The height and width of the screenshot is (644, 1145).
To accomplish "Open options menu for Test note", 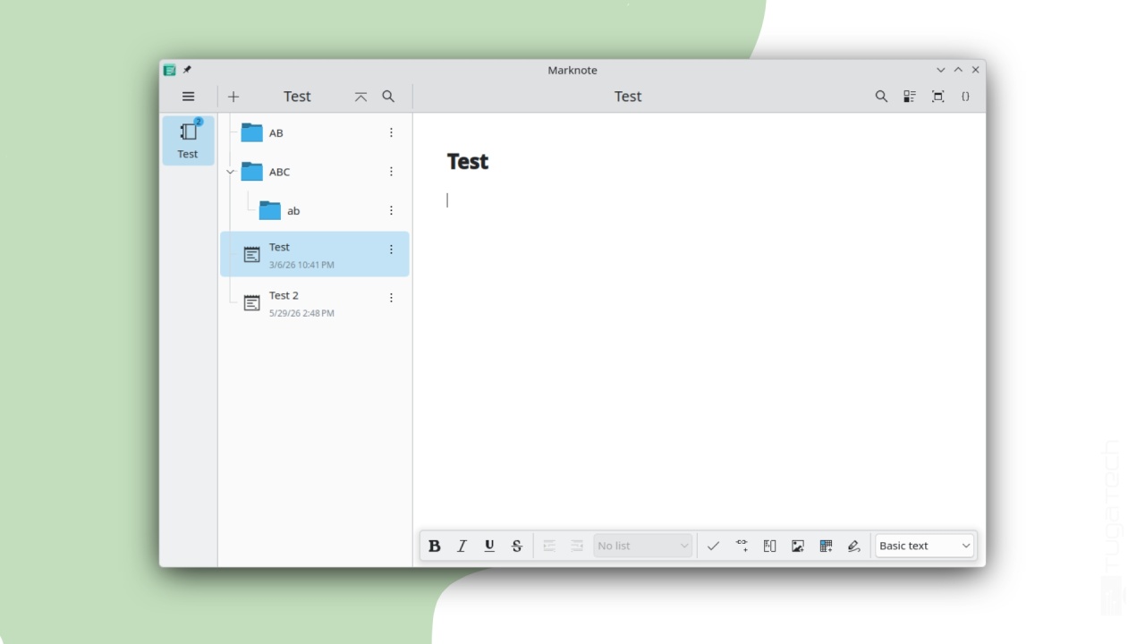I will tap(391, 250).
